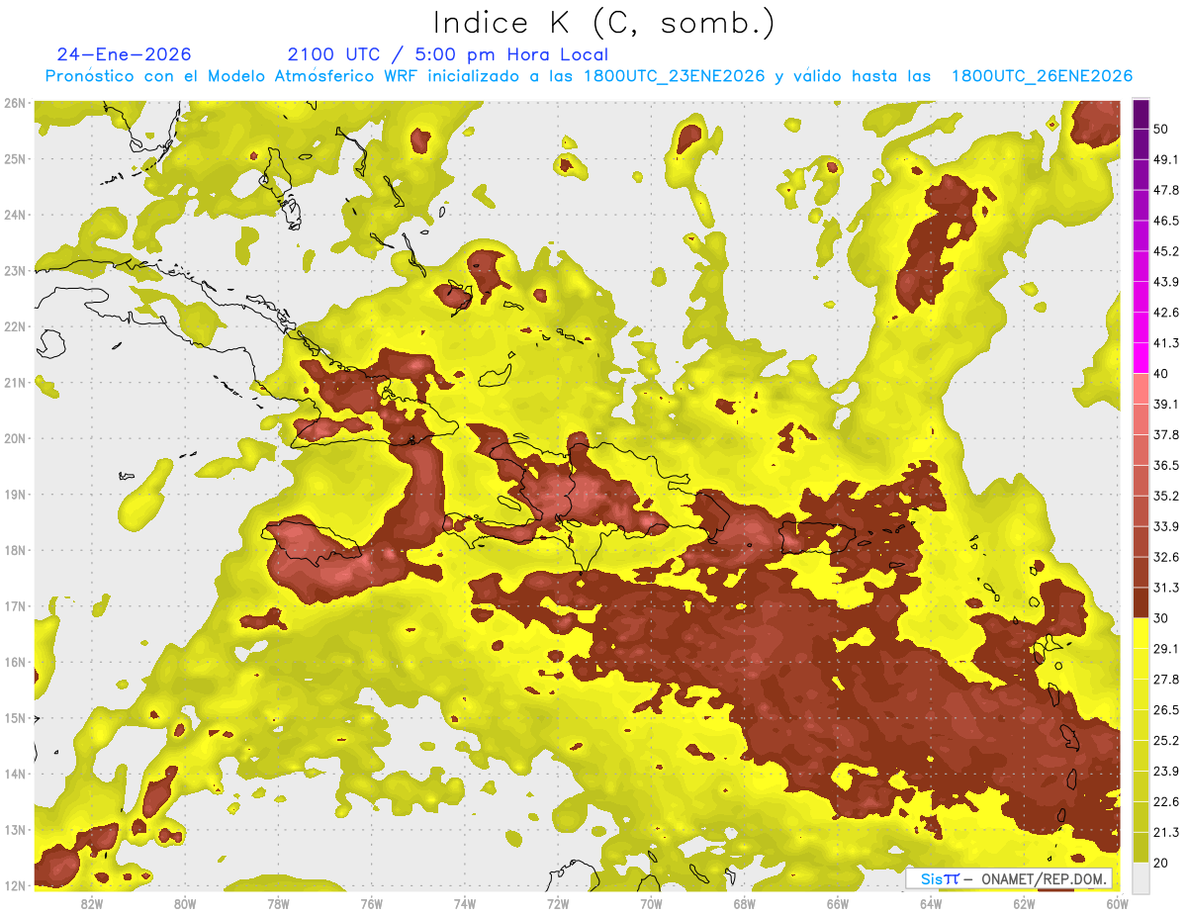Click the longitude label '74W'
Image resolution: width=1187 pixels, height=917 pixels.
[464, 903]
